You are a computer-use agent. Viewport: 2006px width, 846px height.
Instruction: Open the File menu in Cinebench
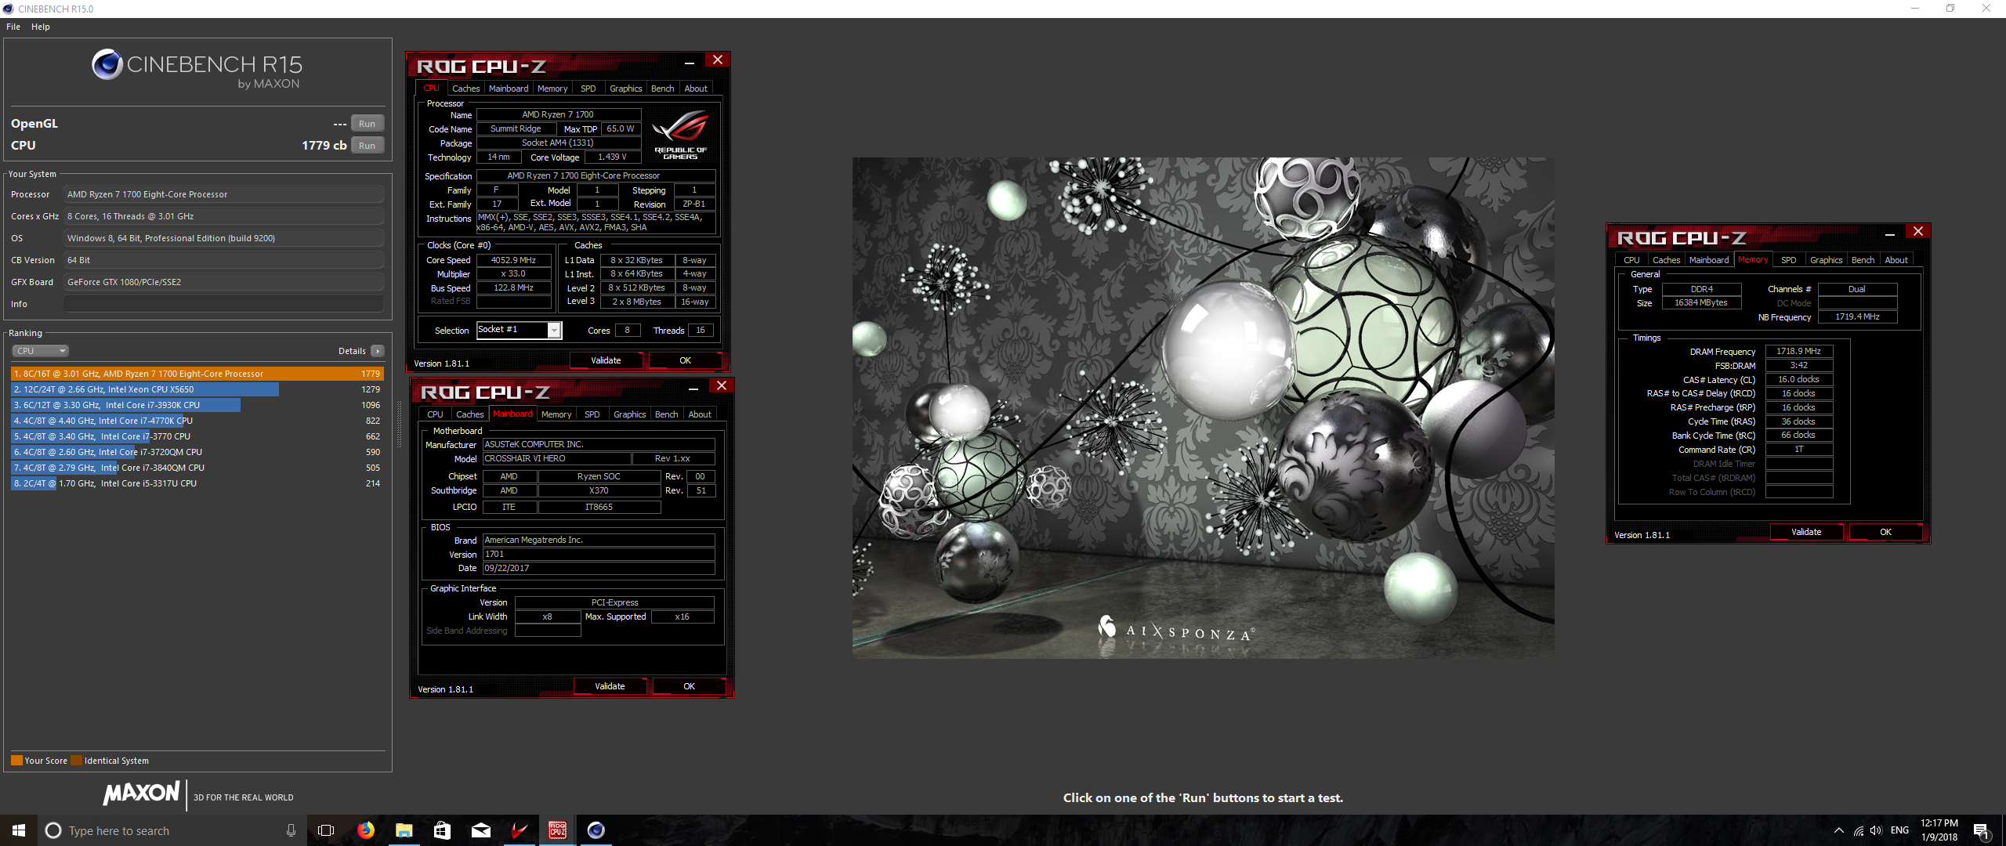pyautogui.click(x=13, y=27)
